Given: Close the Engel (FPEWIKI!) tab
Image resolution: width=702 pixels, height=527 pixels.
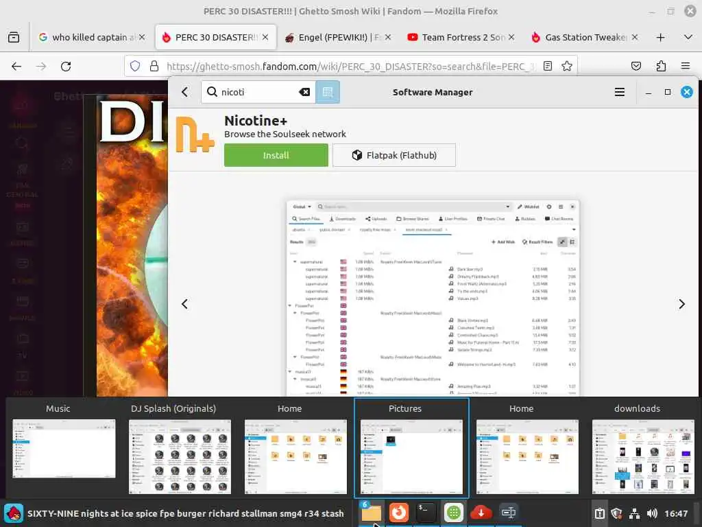Looking at the screenshot, I should coord(388,38).
